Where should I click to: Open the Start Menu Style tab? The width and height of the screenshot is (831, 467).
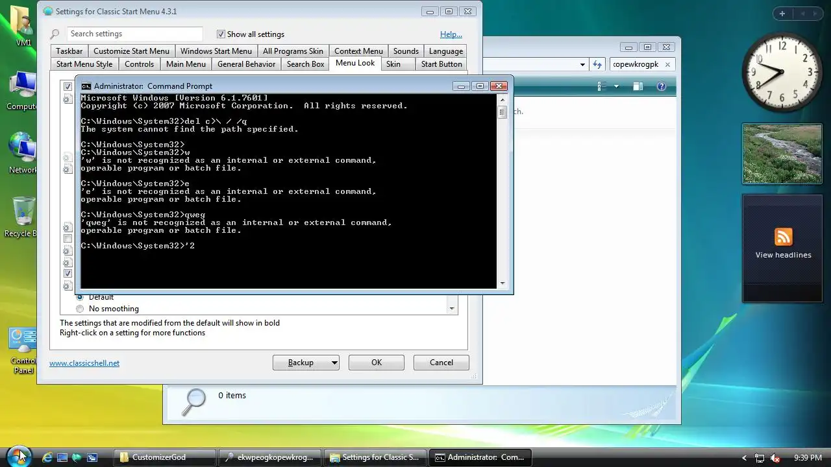tap(84, 64)
